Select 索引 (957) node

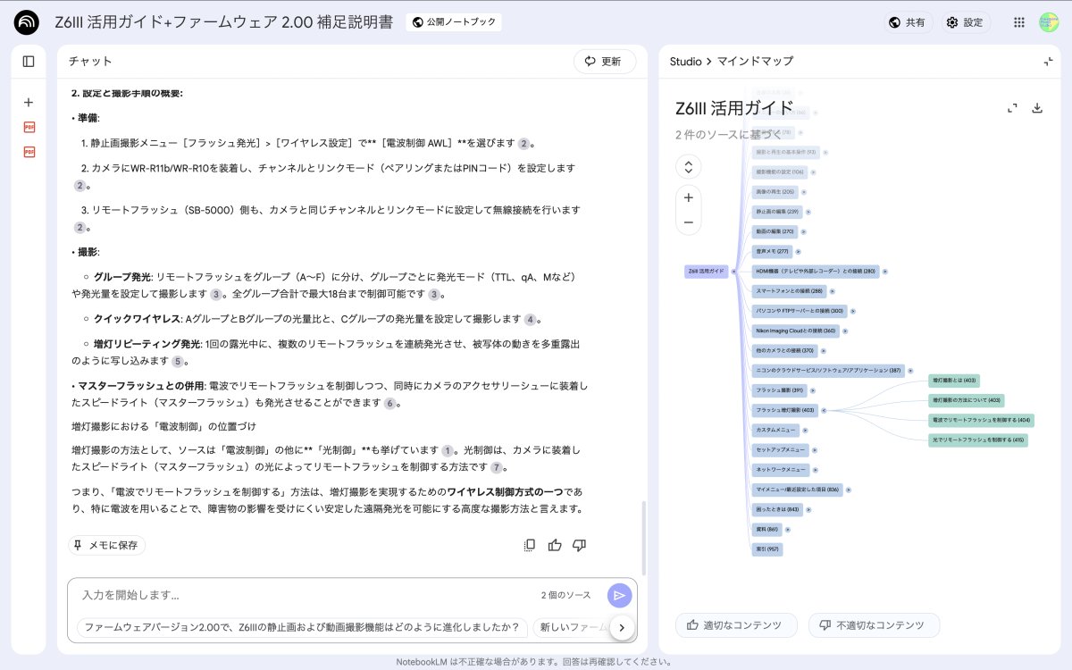767,549
